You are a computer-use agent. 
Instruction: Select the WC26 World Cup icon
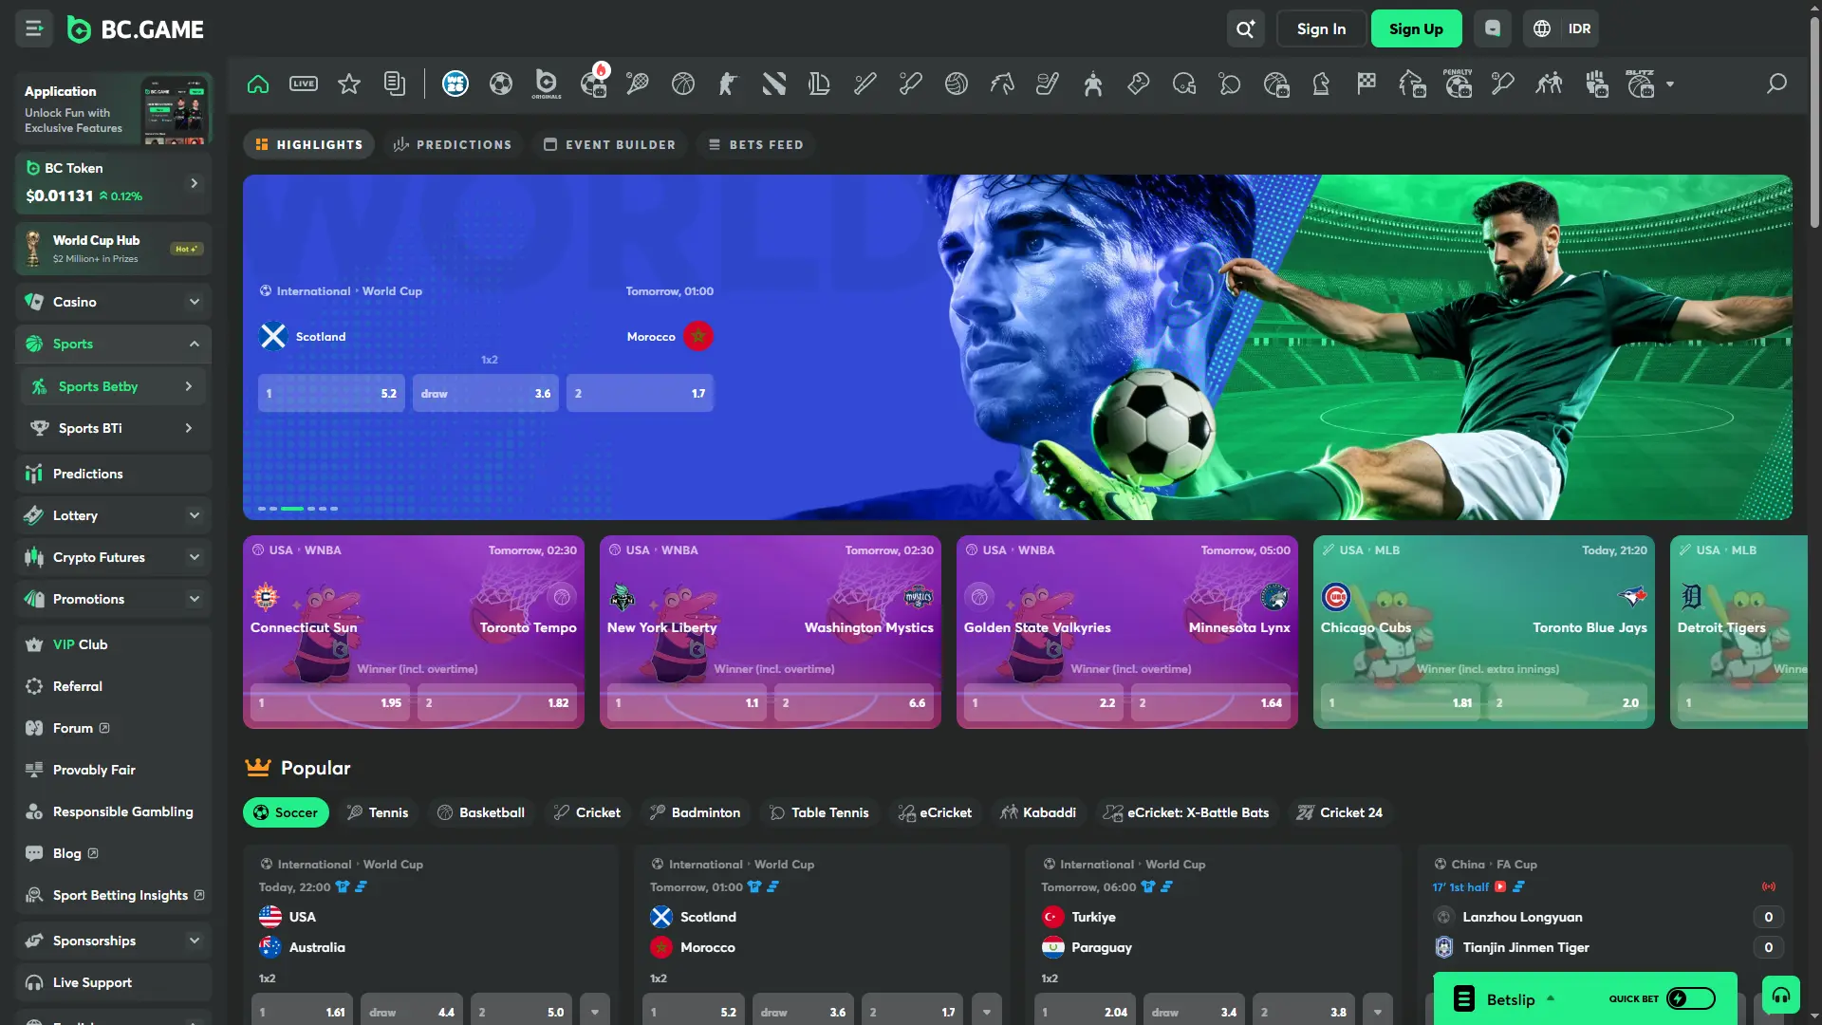tap(455, 84)
